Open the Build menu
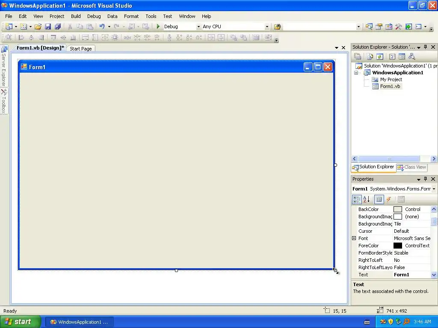Viewport: 438px width, 328px height. click(x=76, y=16)
